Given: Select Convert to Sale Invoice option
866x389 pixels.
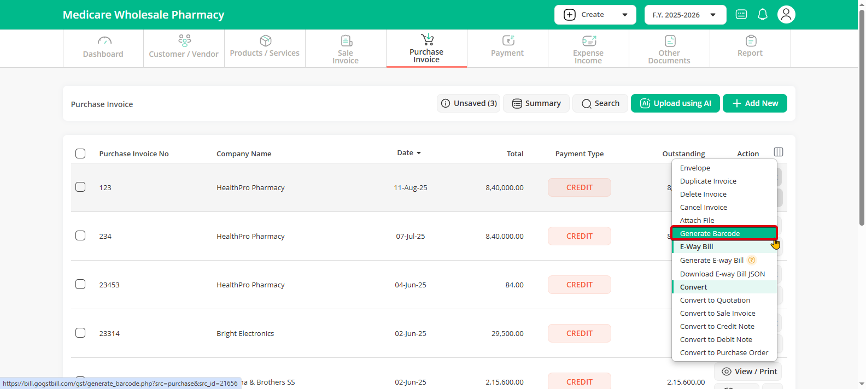Looking at the screenshot, I should tap(717, 313).
